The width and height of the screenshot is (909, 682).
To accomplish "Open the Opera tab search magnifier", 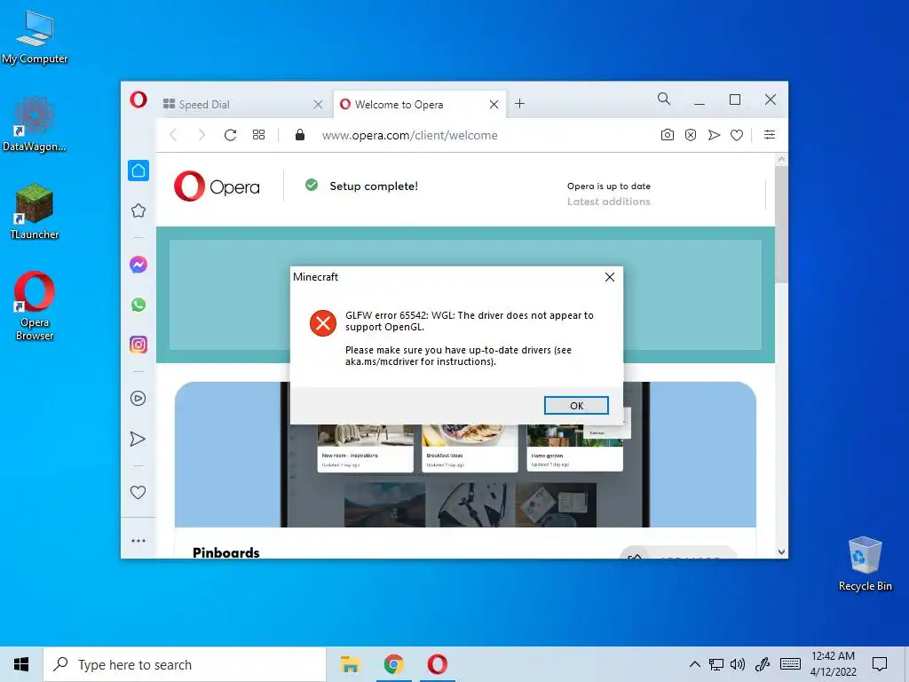I will (x=664, y=99).
